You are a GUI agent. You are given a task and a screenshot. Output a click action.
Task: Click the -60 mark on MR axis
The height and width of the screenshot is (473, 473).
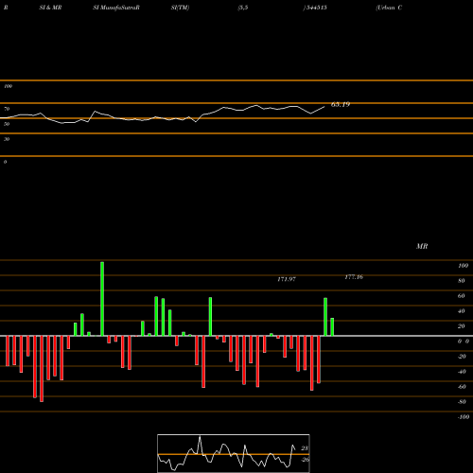pos(462,387)
